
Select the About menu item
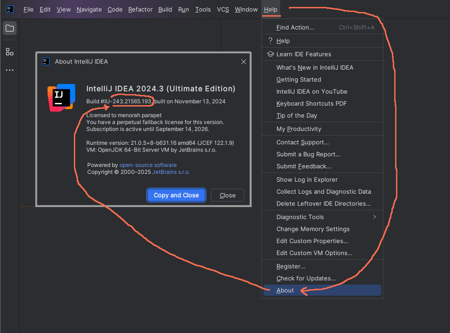click(x=285, y=290)
